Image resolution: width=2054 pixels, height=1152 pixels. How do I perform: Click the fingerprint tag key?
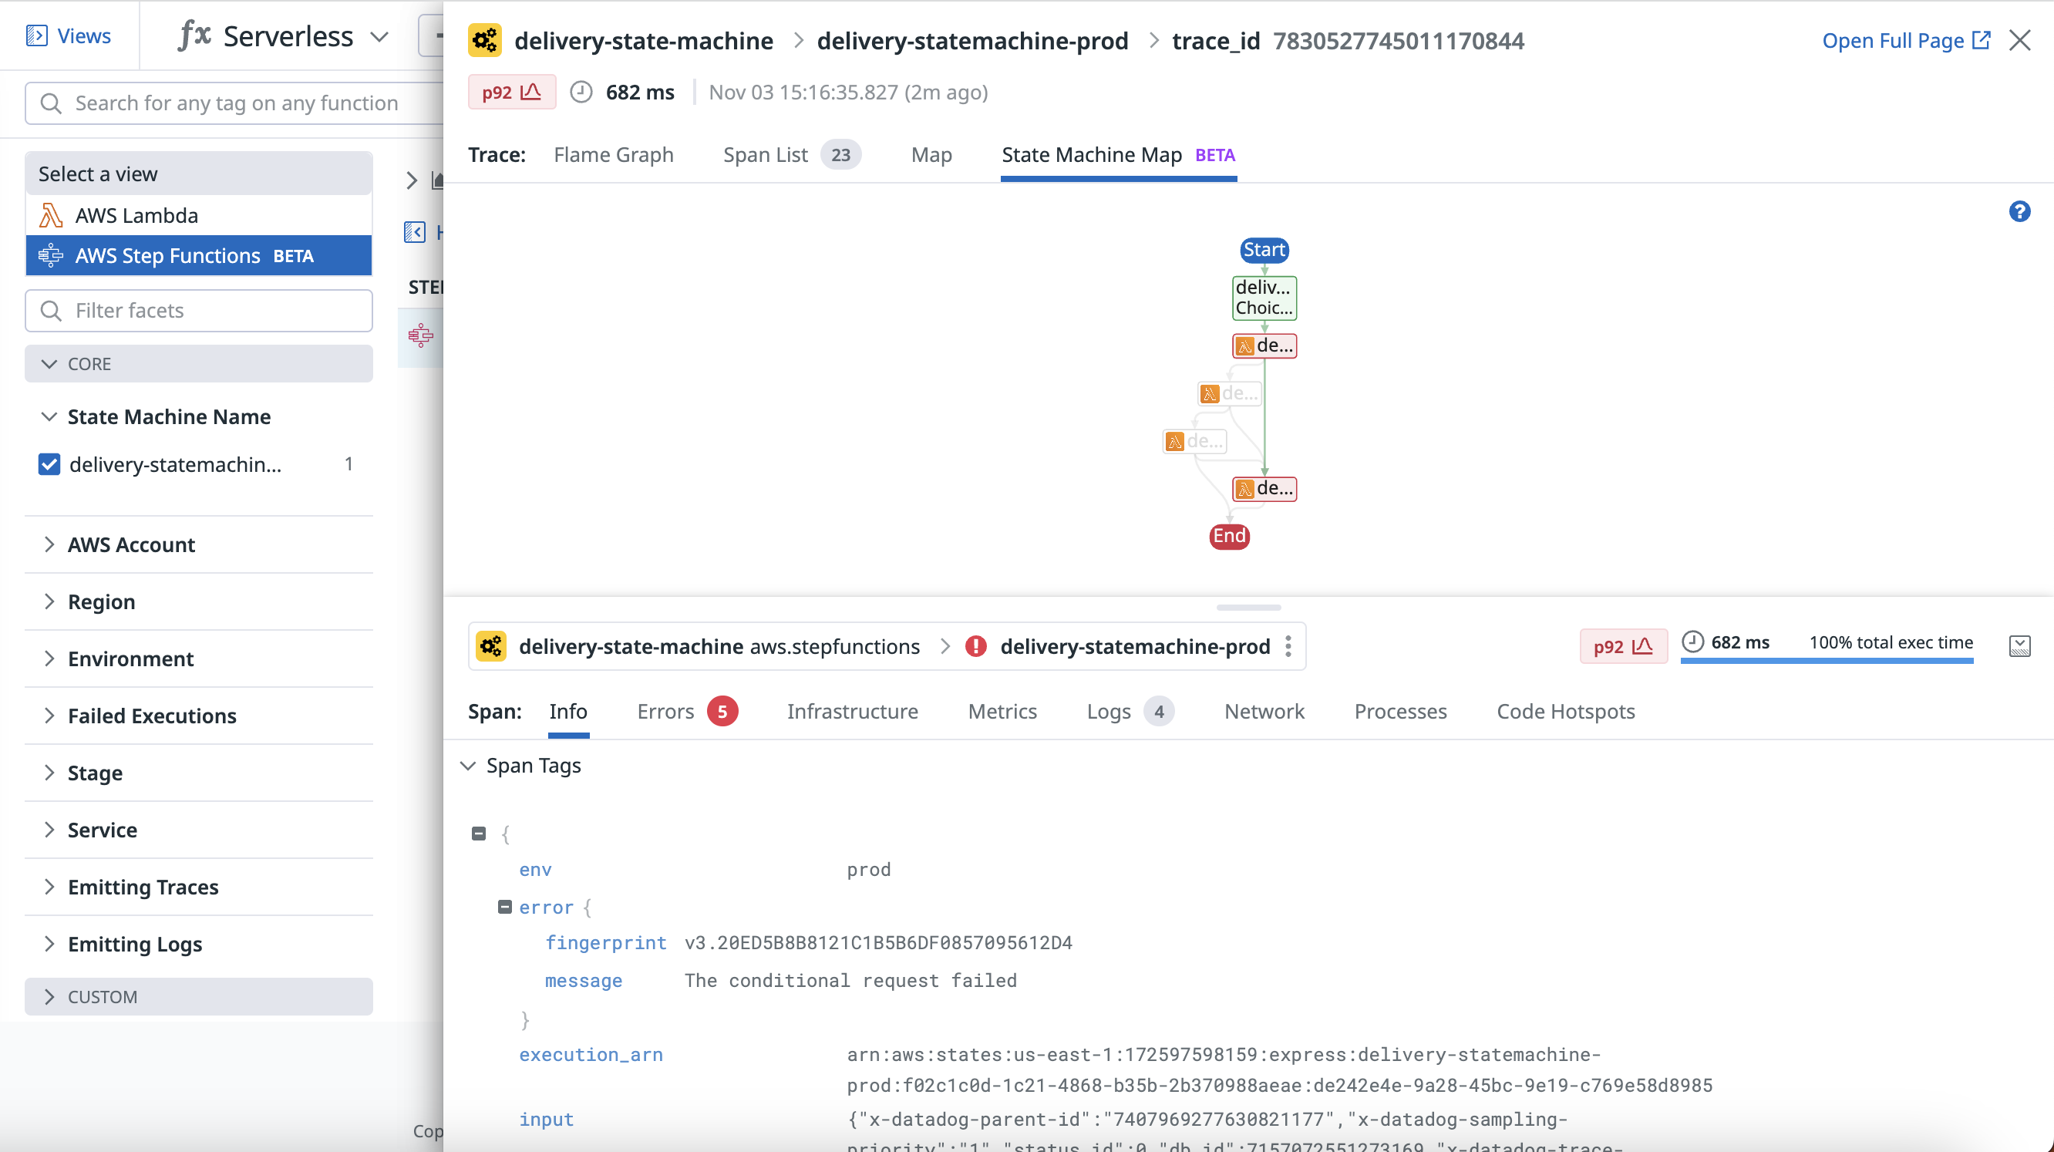click(605, 942)
